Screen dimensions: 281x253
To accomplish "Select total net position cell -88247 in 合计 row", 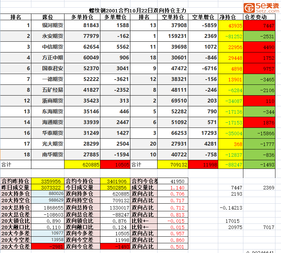I will click(231, 164).
